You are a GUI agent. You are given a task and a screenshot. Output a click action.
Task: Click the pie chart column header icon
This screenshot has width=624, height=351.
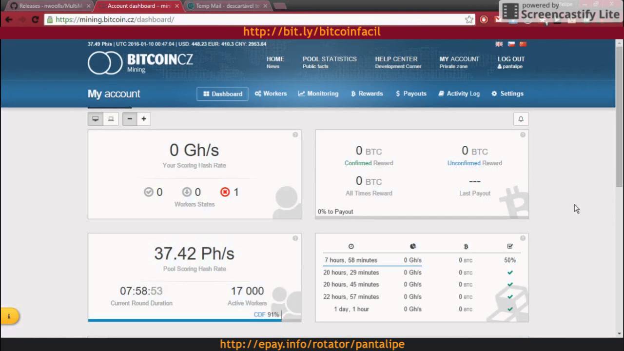tap(412, 247)
